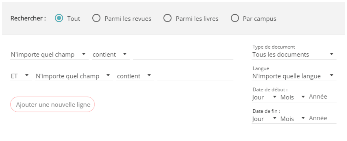The height and width of the screenshot is (141, 347).
Task: Open "Jour" dropdown under Date de fin
Action: (x=264, y=119)
